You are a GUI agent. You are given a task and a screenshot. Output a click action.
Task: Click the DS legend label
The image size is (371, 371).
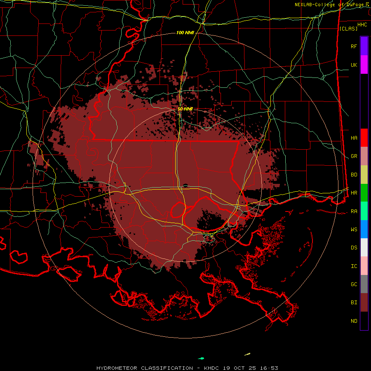[x=354, y=248]
